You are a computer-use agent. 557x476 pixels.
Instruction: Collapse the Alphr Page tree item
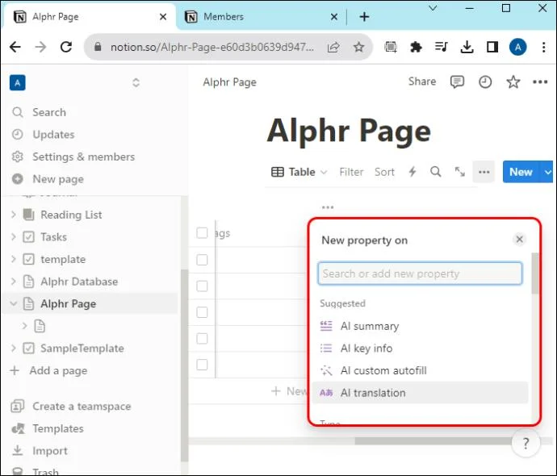tap(14, 303)
